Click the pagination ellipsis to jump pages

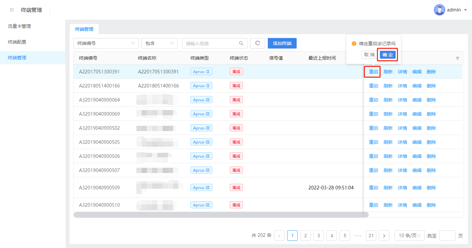[x=358, y=236]
